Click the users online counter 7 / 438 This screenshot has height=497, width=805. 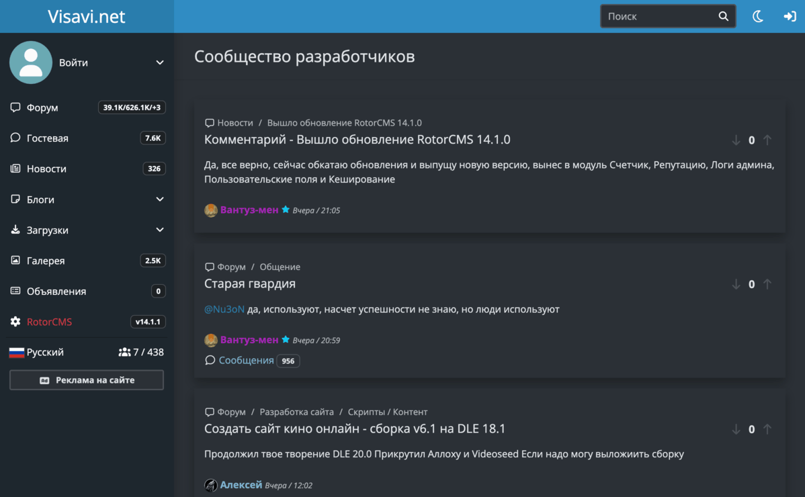pyautogui.click(x=141, y=353)
